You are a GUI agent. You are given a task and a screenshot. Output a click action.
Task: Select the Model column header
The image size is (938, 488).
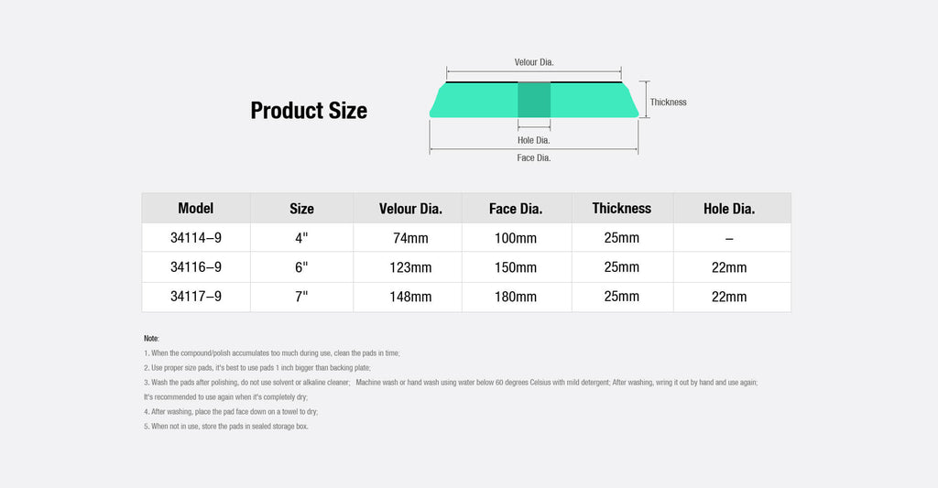click(x=196, y=209)
